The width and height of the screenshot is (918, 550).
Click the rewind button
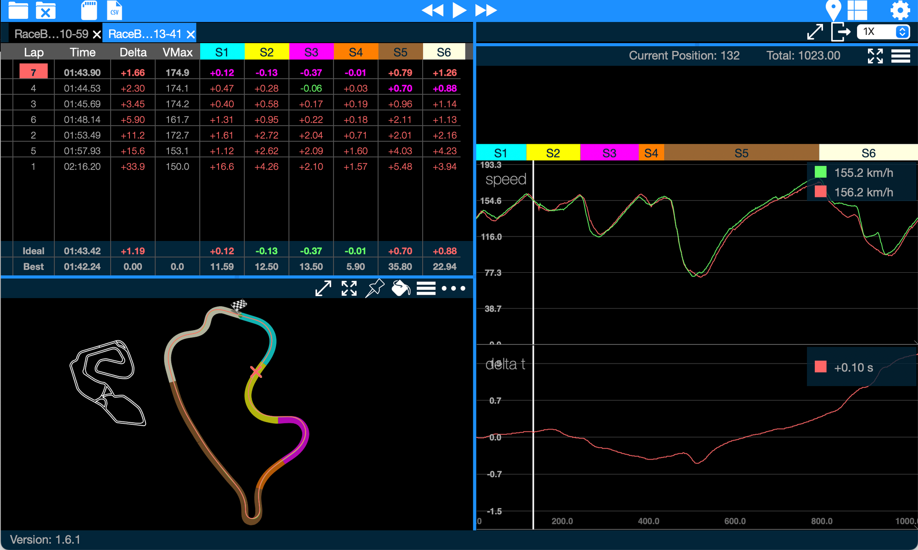[x=432, y=10]
